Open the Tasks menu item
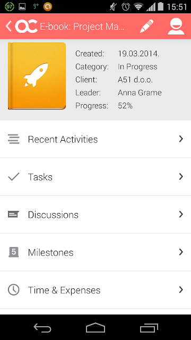The height and width of the screenshot is (340, 191). (95, 177)
